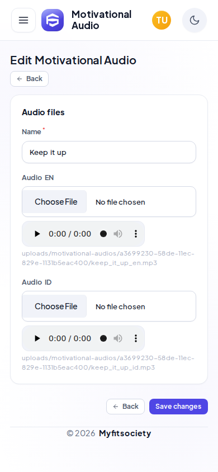Screen dimensions: 218x472
Task: Open more options on Audio EN player
Action: tap(136, 234)
